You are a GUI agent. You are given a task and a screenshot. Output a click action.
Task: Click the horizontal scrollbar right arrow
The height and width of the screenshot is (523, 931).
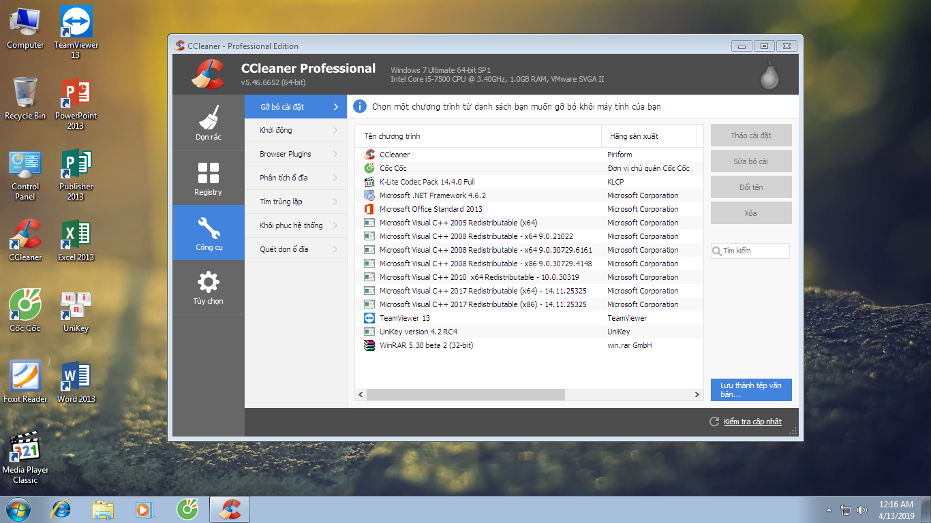[x=697, y=395]
